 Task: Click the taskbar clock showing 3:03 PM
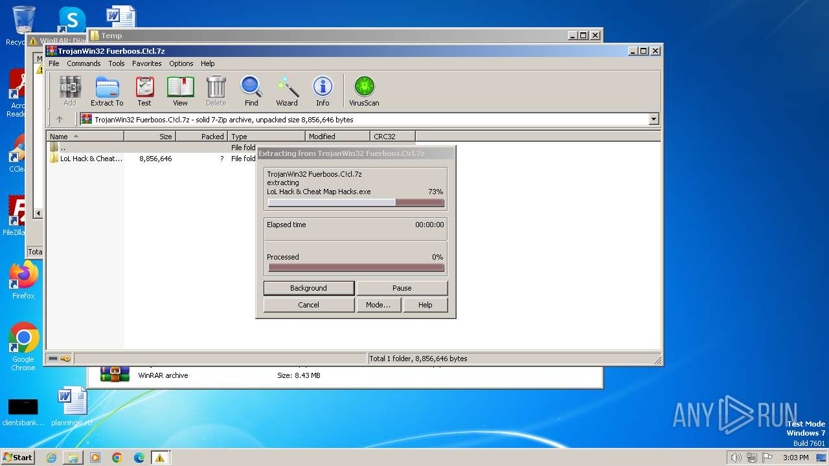pyautogui.click(x=795, y=458)
